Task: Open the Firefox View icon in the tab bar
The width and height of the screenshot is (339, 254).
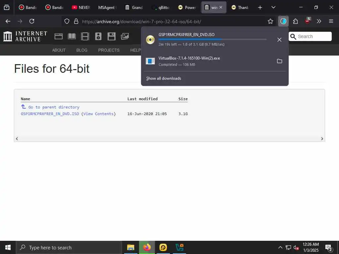Action: pos(7,7)
